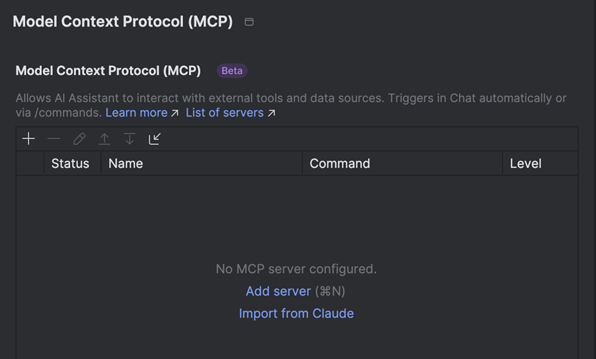Click the Status column header
The width and height of the screenshot is (596, 359).
point(70,163)
